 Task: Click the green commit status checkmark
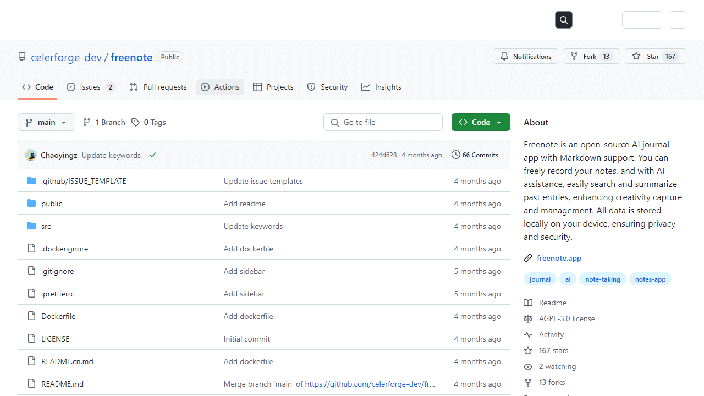coord(153,155)
